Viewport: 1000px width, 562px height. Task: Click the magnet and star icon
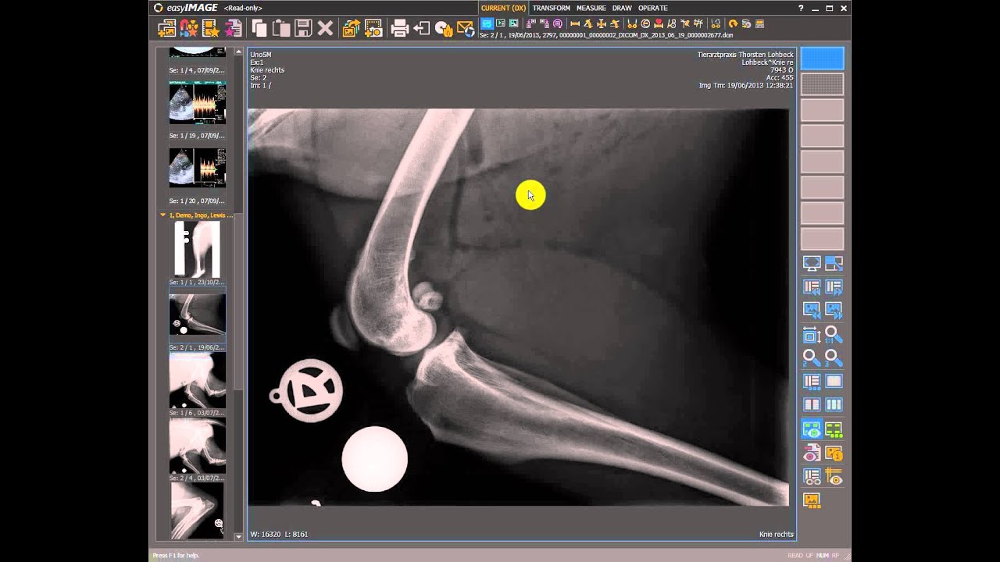pos(189,29)
